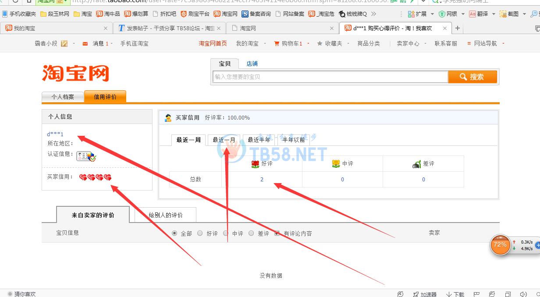540x297 pixels.
Task: Click the 72% memory accelerator ball
Action: point(500,245)
